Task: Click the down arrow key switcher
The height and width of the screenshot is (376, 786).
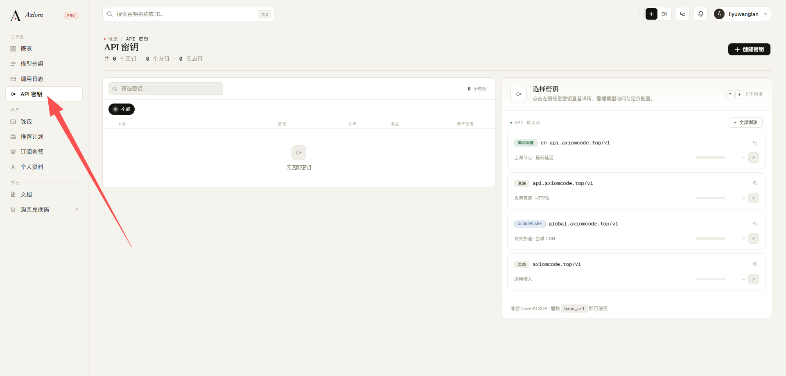Action: tap(739, 94)
